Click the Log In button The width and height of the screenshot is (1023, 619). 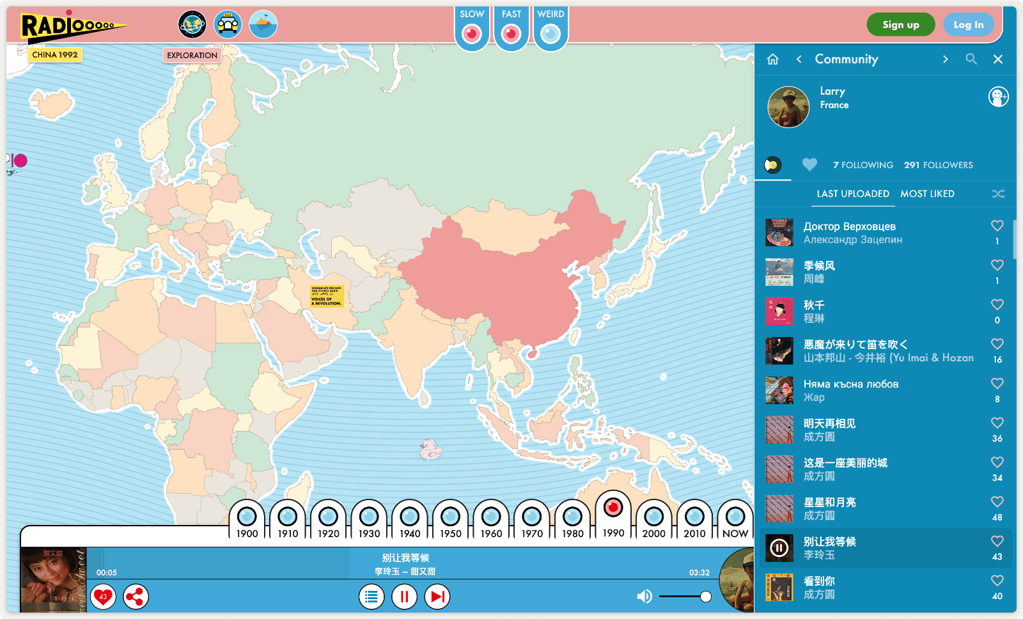[x=969, y=25]
